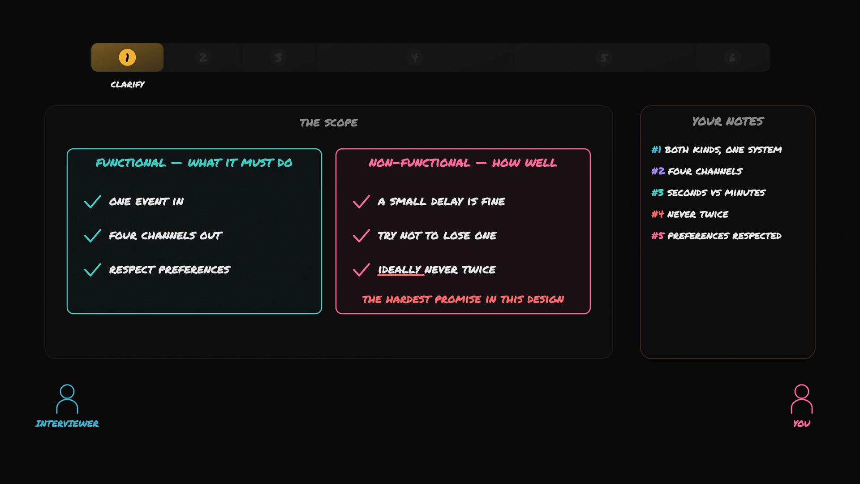This screenshot has height=484, width=860.
Task: Click the Functional — What It Must Do heading
Action: click(x=194, y=163)
